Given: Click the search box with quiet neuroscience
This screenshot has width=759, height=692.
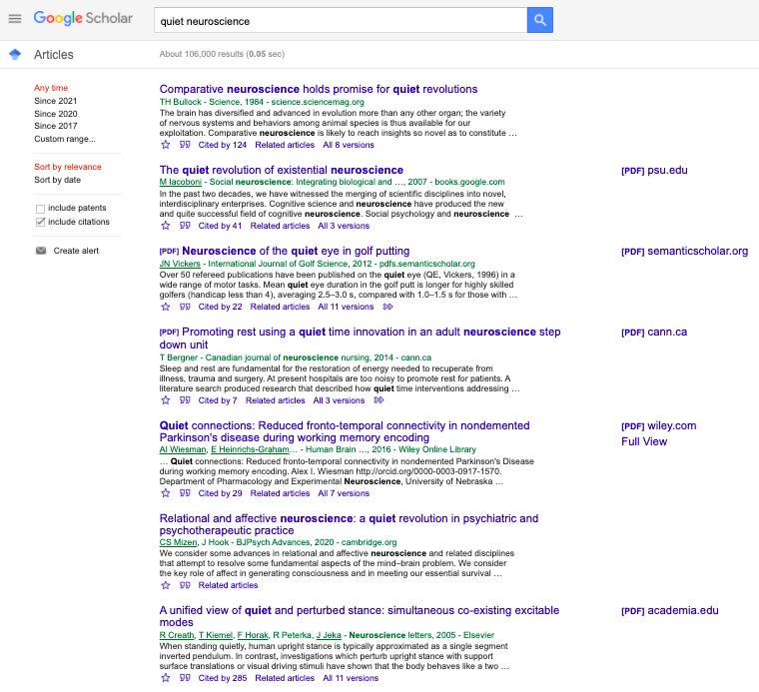Looking at the screenshot, I should point(340,20).
